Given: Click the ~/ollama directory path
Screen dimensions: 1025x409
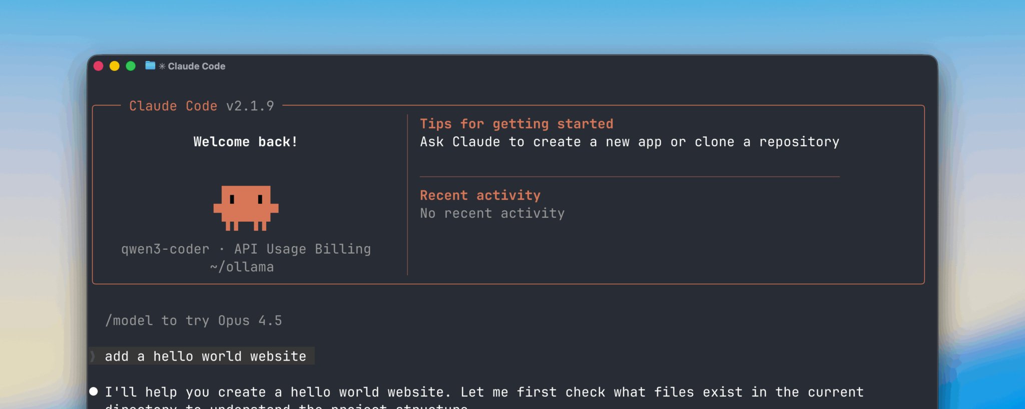Looking at the screenshot, I should click(x=242, y=267).
